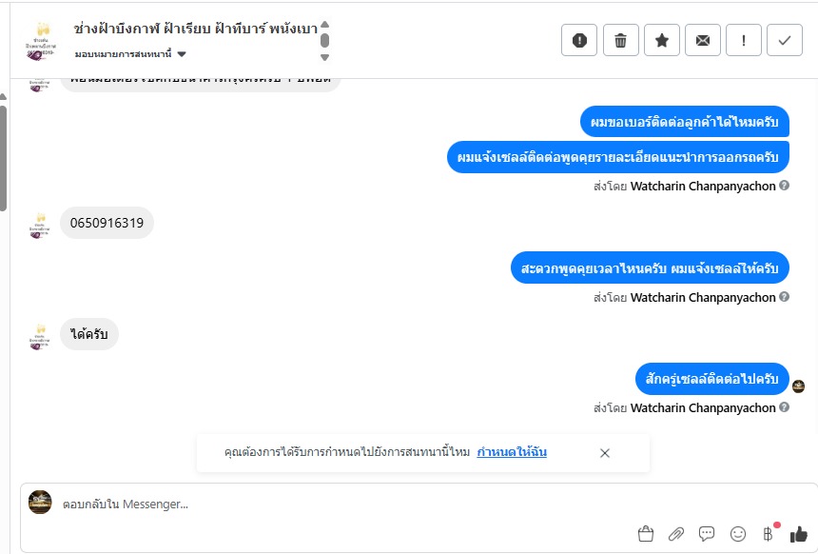The width and height of the screenshot is (818, 554).
Task: Mark conversation as unread envelope icon
Action: [703, 40]
